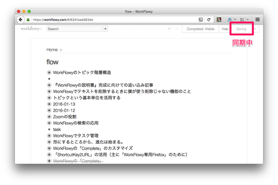Open dropdown arrow next to blue extension icon

[235, 19]
